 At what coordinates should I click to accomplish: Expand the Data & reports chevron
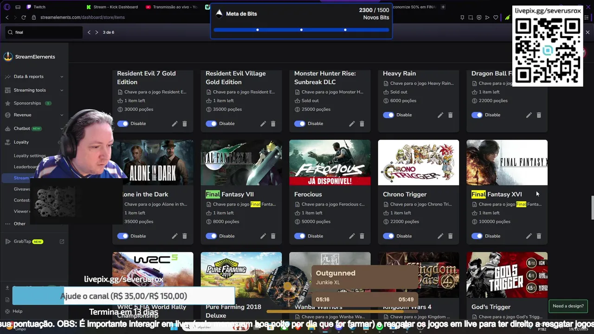pos(62,77)
